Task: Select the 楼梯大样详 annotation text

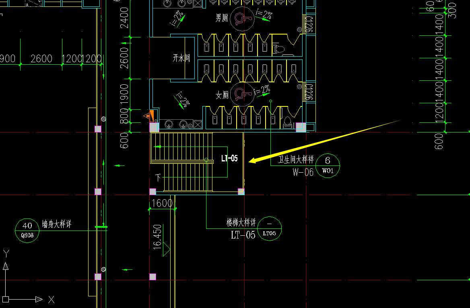Action: (241, 222)
